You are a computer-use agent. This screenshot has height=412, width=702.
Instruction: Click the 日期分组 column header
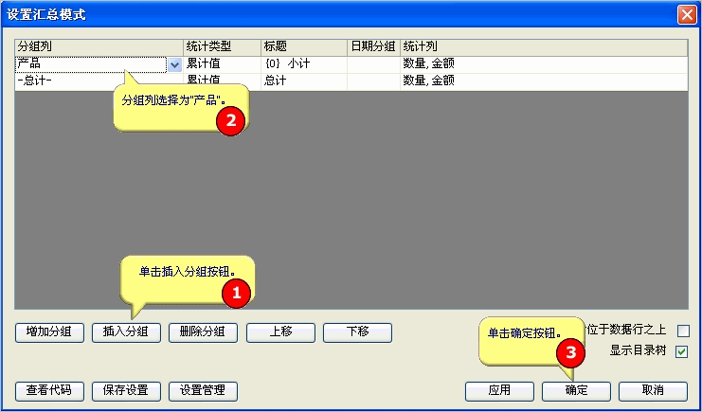[373, 45]
